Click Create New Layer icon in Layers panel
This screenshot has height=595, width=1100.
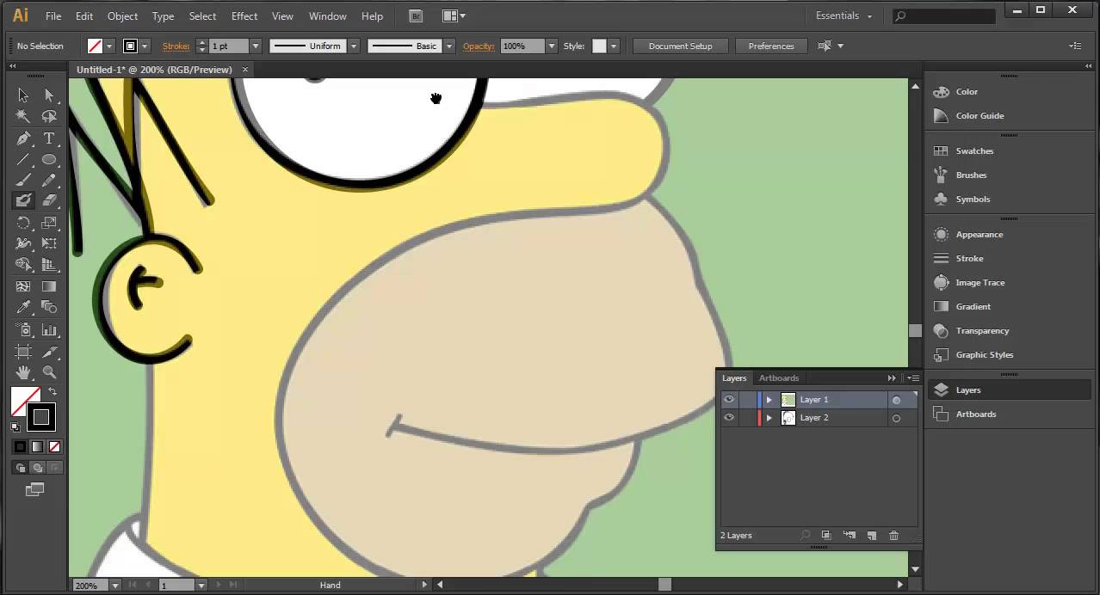point(871,536)
